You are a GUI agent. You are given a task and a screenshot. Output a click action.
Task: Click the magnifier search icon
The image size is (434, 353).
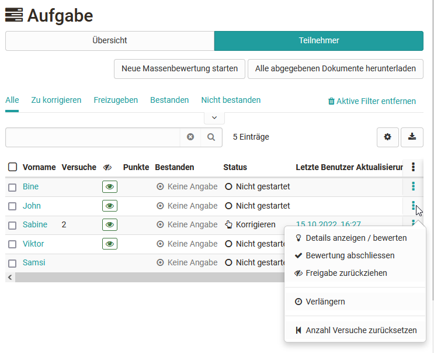click(211, 137)
